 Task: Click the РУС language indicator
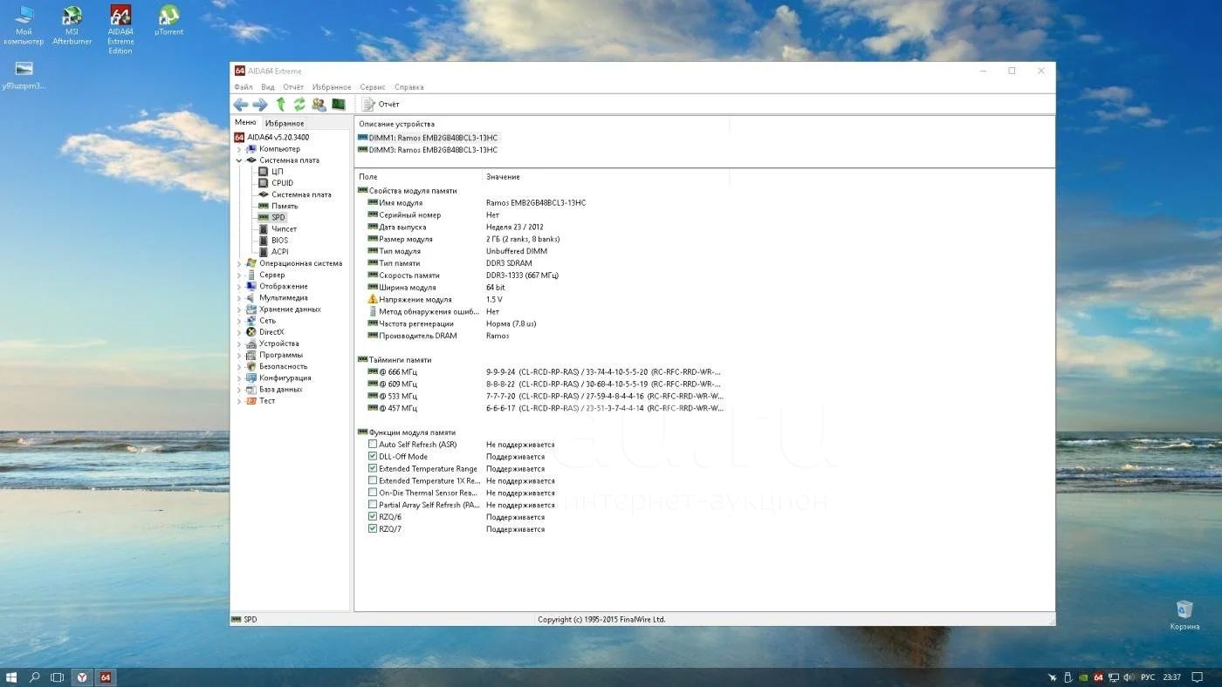(1148, 677)
